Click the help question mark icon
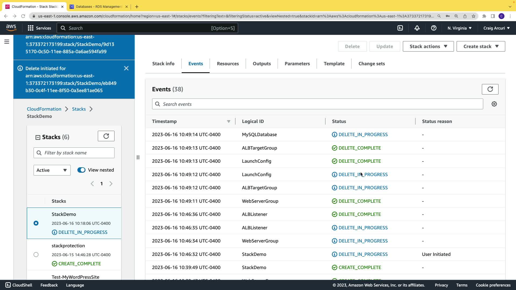Screen dimensions: 516x290 [433, 28]
